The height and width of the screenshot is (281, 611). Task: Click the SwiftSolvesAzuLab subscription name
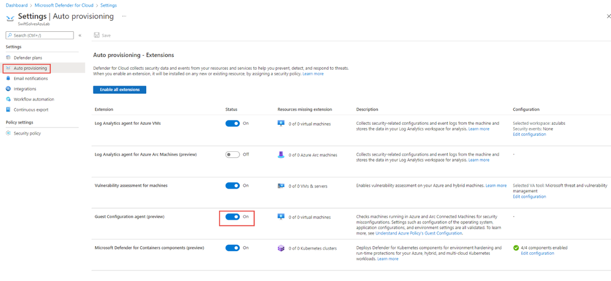click(34, 24)
